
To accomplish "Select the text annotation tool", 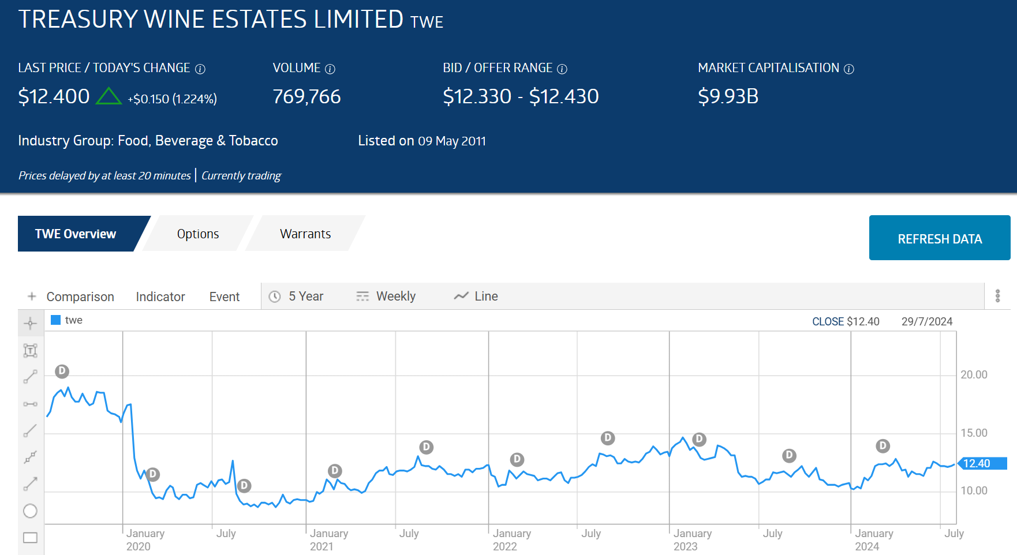I will (31, 350).
